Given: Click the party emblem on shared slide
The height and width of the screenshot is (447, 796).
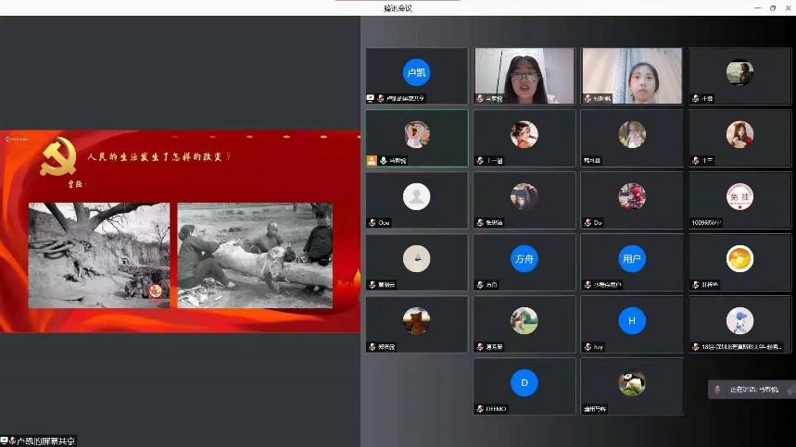Looking at the screenshot, I should pyautogui.click(x=58, y=158).
